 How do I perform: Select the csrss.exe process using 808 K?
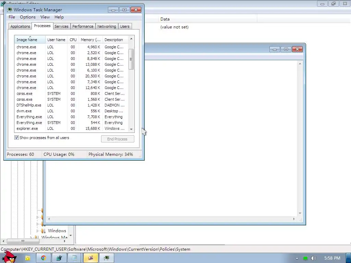71,93
